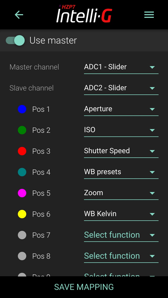Expand the Shutter Speed dropdown
Screen dimensions: 168x298
pos(121,151)
